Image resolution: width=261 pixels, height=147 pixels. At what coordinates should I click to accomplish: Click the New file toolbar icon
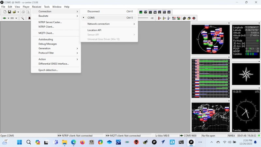(5, 12)
